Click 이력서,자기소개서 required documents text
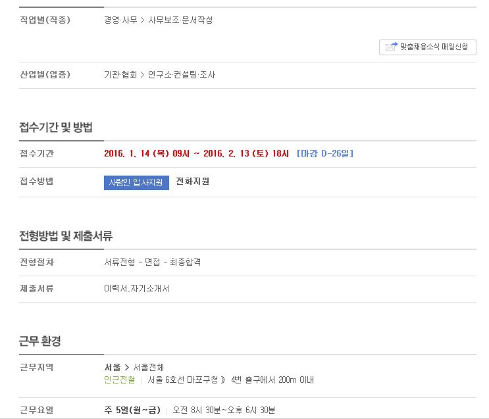The height and width of the screenshot is (419, 489). [x=137, y=289]
